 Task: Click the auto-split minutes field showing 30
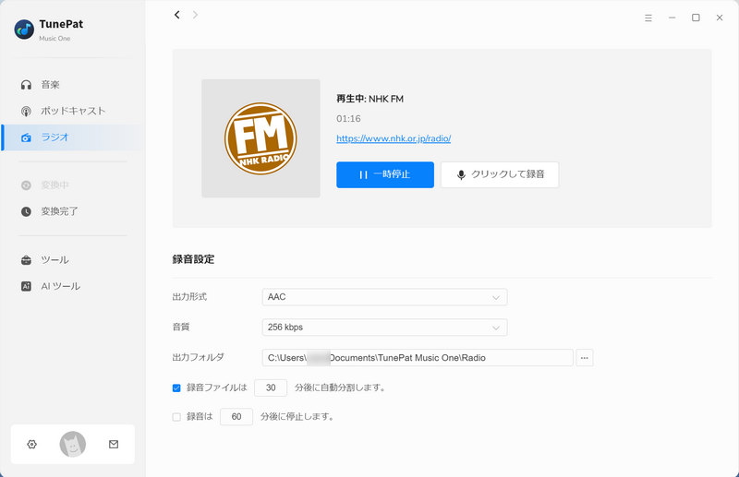coord(271,388)
